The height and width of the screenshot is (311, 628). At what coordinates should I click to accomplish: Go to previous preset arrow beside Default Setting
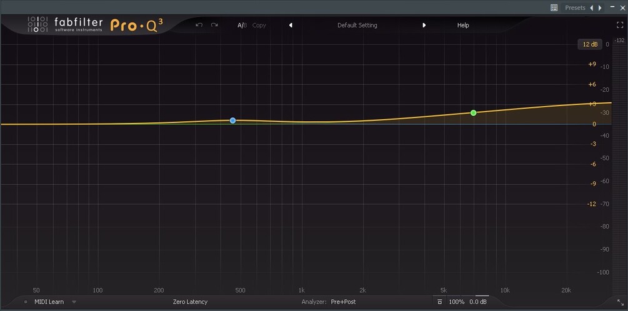tap(291, 25)
